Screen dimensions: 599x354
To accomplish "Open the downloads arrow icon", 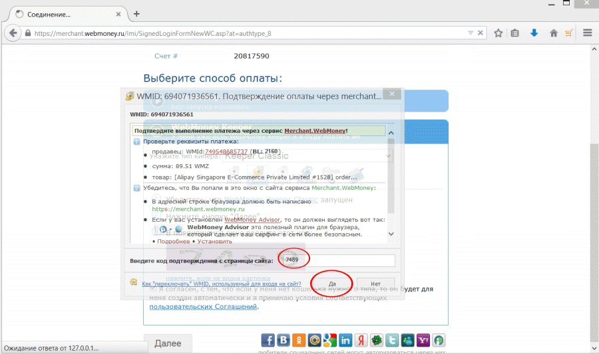I will [534, 33].
